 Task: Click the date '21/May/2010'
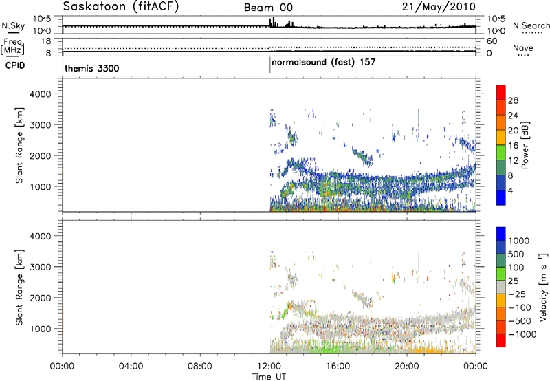[439, 7]
